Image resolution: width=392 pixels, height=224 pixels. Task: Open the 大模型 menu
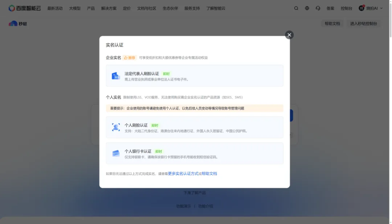[75, 8]
